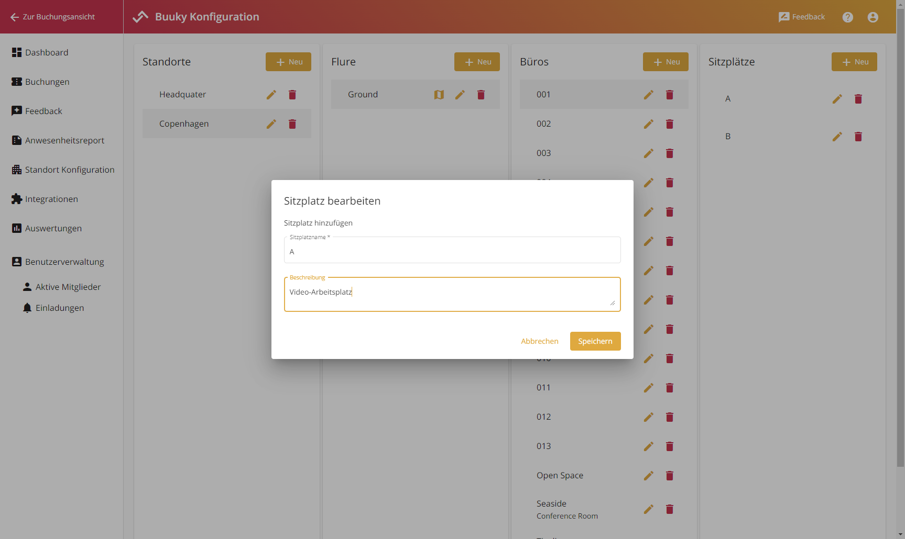Delete office 012
The width and height of the screenshot is (905, 539).
click(670, 417)
